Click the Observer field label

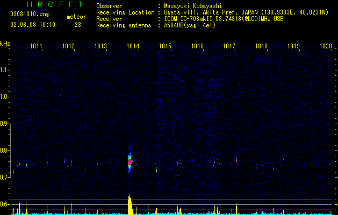(x=109, y=6)
